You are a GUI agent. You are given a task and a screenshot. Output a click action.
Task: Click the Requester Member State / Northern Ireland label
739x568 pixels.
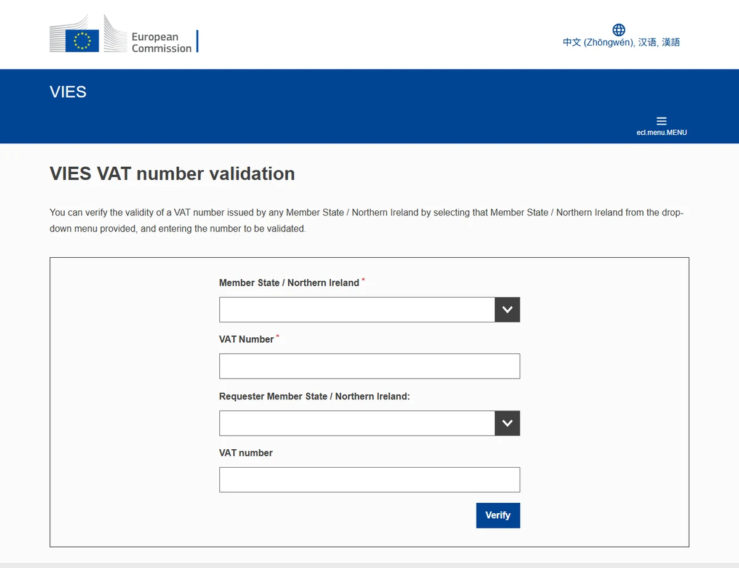tap(315, 396)
